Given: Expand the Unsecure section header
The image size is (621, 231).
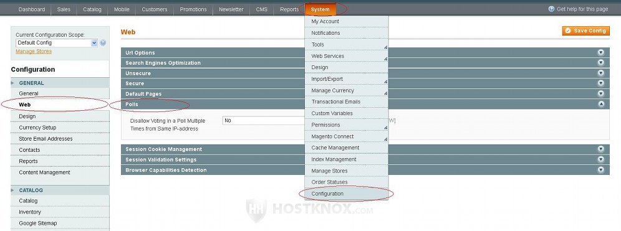Looking at the screenshot, I should click(x=365, y=73).
